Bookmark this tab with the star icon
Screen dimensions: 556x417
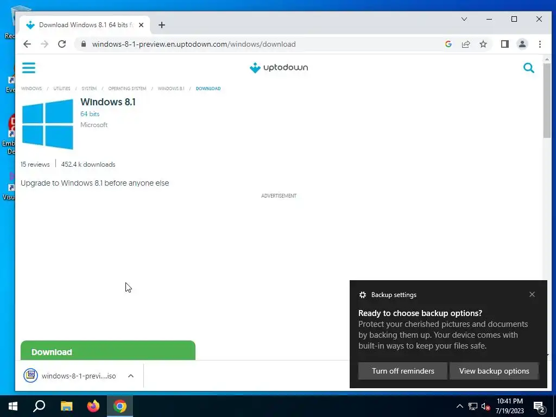click(483, 44)
